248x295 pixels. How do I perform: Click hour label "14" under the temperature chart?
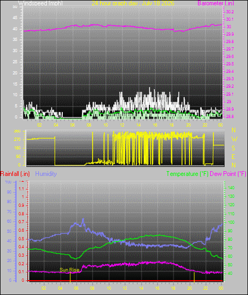point(141,288)
